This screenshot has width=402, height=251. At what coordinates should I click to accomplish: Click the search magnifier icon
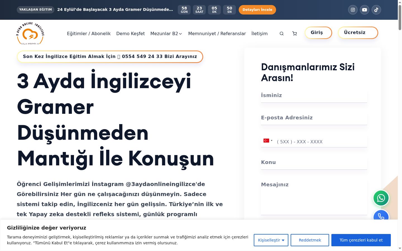coord(282,33)
